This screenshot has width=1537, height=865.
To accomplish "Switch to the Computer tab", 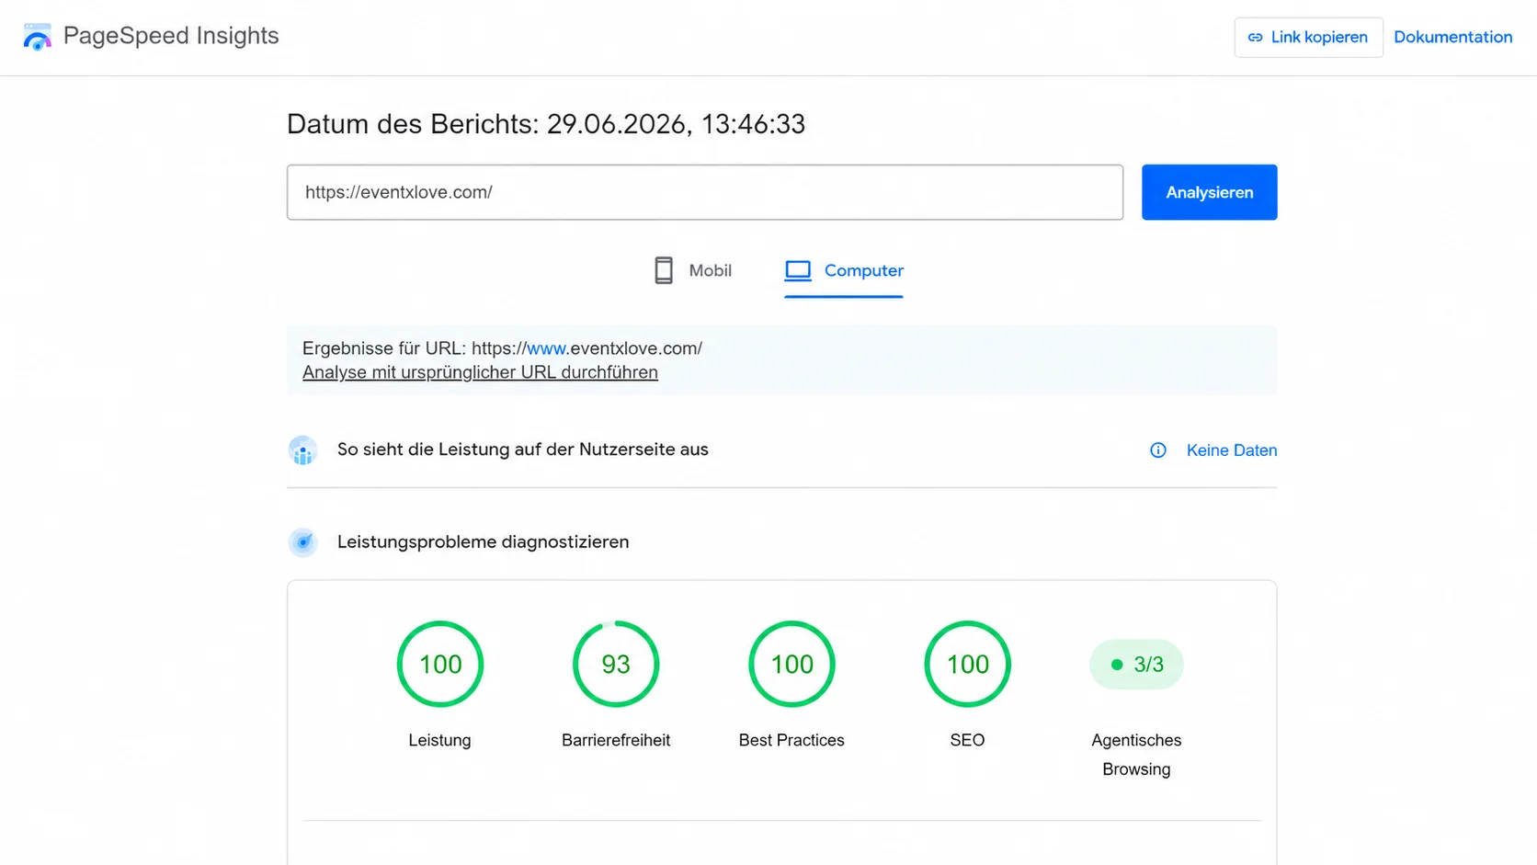I will (x=844, y=270).
